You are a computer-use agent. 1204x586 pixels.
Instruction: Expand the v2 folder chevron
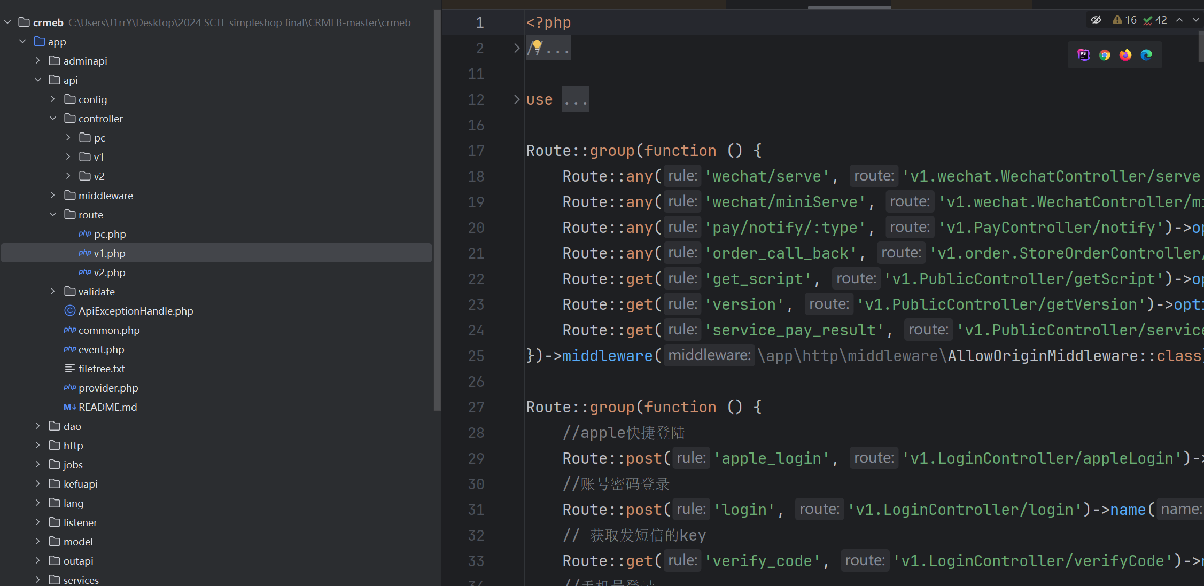pos(68,176)
